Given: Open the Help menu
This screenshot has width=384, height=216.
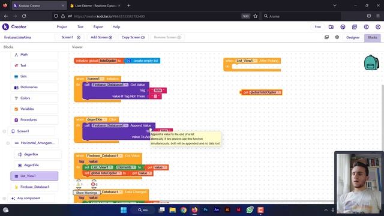Looking at the screenshot, I should 116,27.
